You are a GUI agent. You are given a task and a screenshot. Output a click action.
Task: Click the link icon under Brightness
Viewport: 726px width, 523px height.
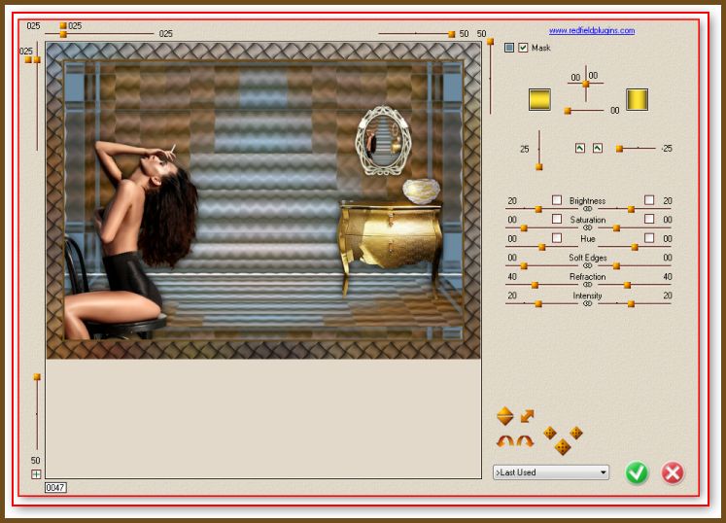click(x=588, y=209)
